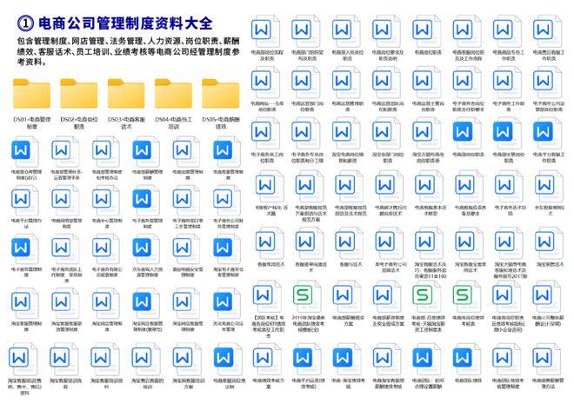This screenshot has width=574, height=410.
Task: Open the DS05-电商薪酬绩效 folder
Action: [220, 94]
